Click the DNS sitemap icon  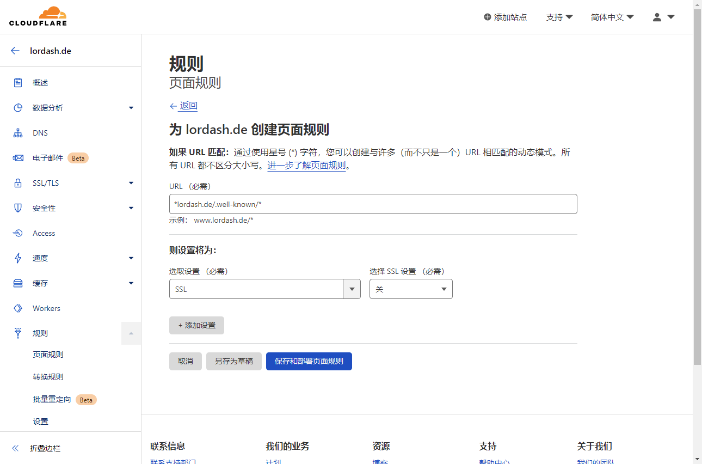18,133
